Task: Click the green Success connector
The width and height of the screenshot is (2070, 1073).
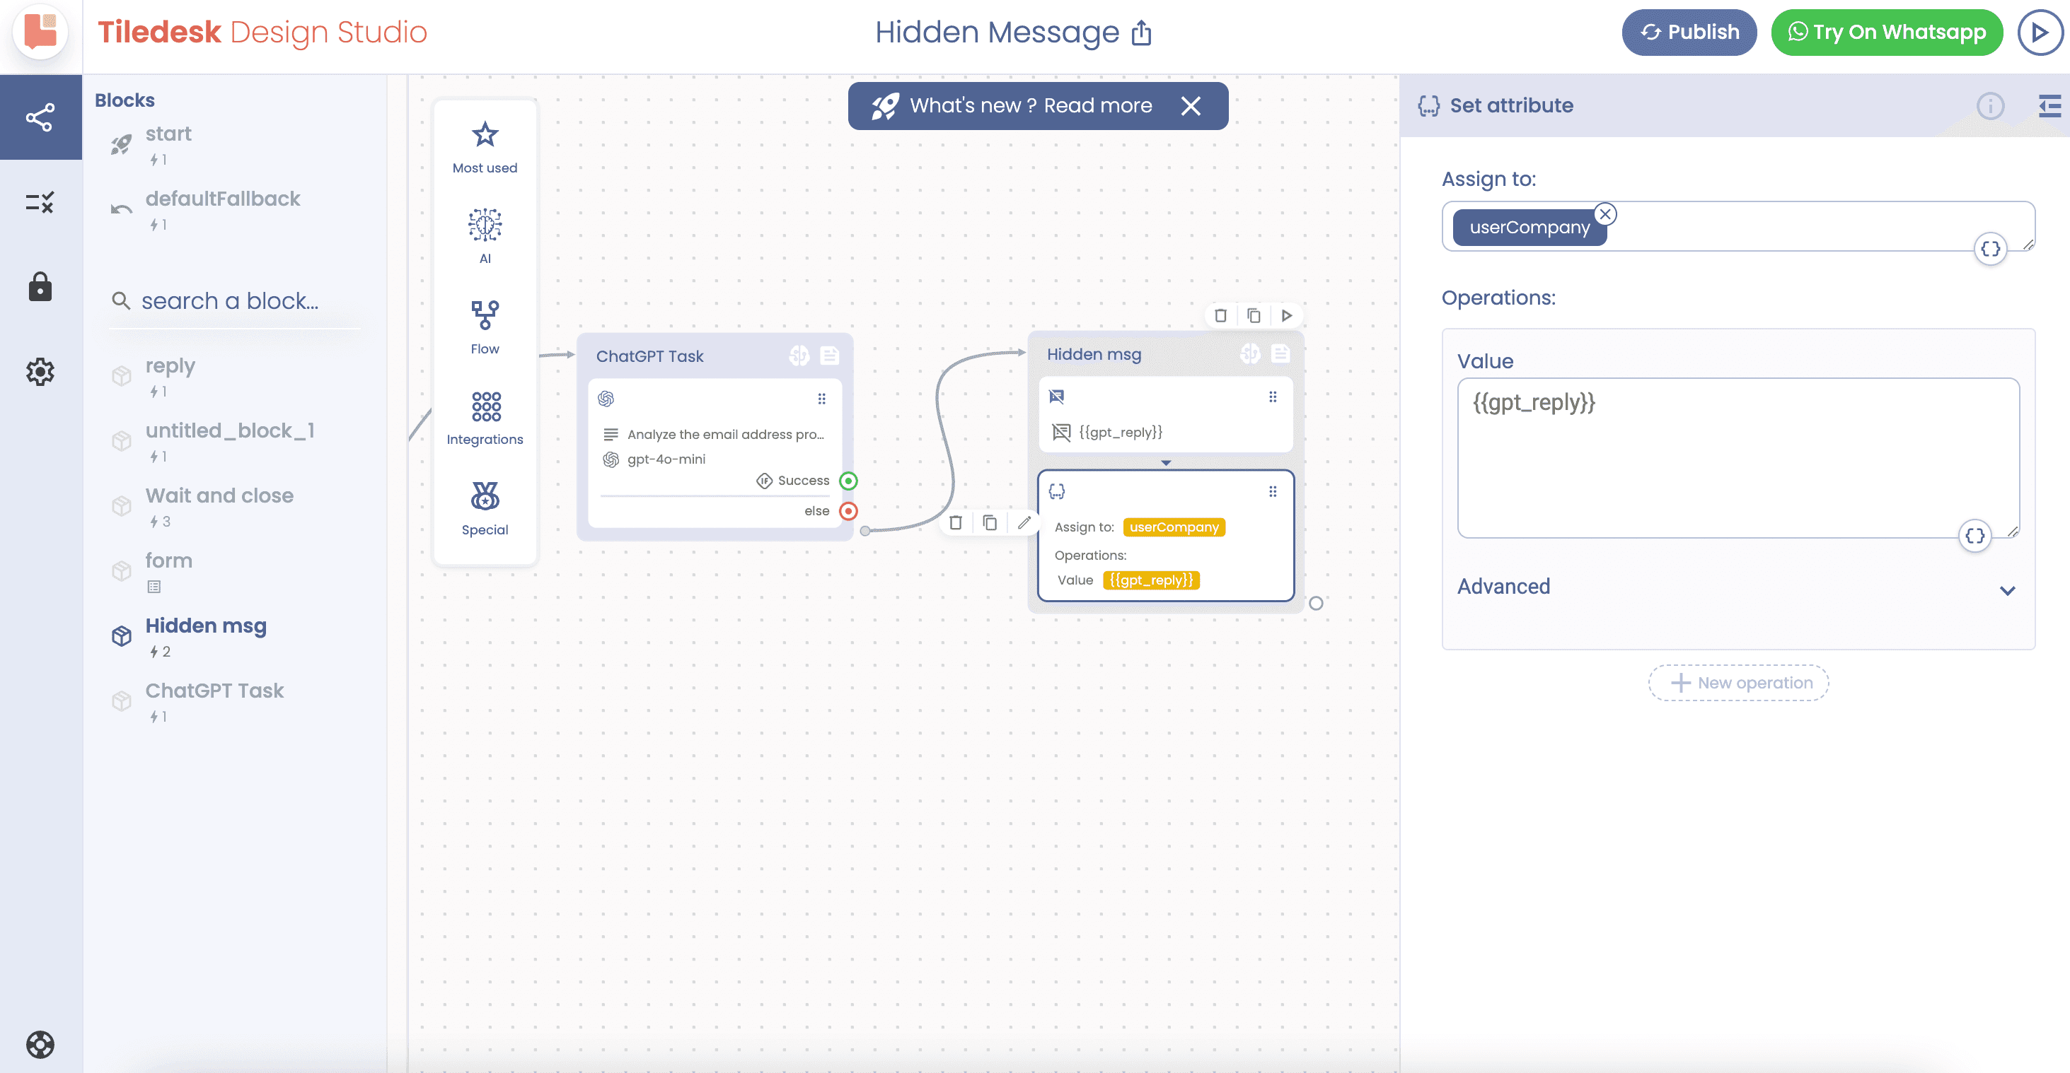Action: click(848, 480)
